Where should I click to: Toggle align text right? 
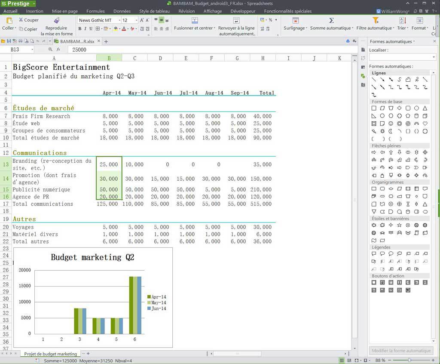tap(167, 29)
